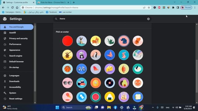Screen dimensions: 198x111
Task: Go to Search engine settings
Action: coord(17,56)
